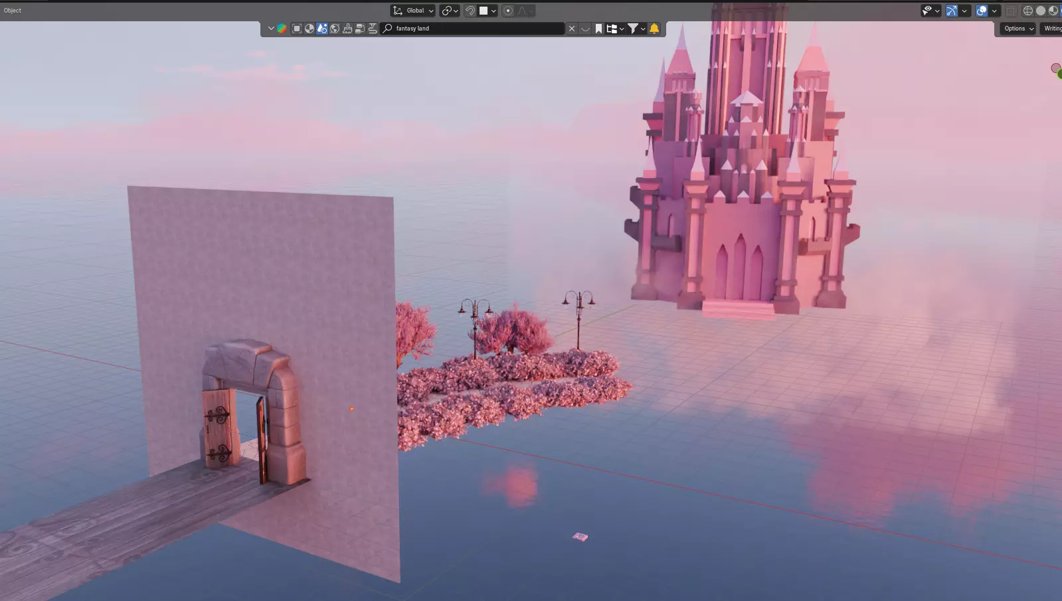Image resolution: width=1062 pixels, height=601 pixels.
Task: Click the chevron button after the clear X
Action: point(585,29)
